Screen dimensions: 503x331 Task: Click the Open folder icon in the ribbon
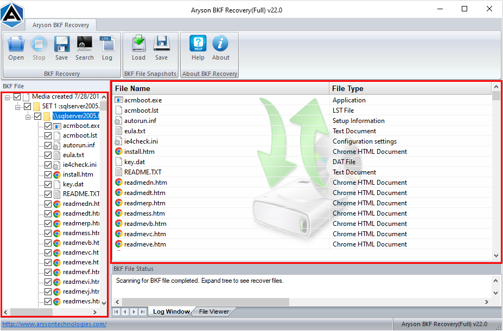click(16, 44)
